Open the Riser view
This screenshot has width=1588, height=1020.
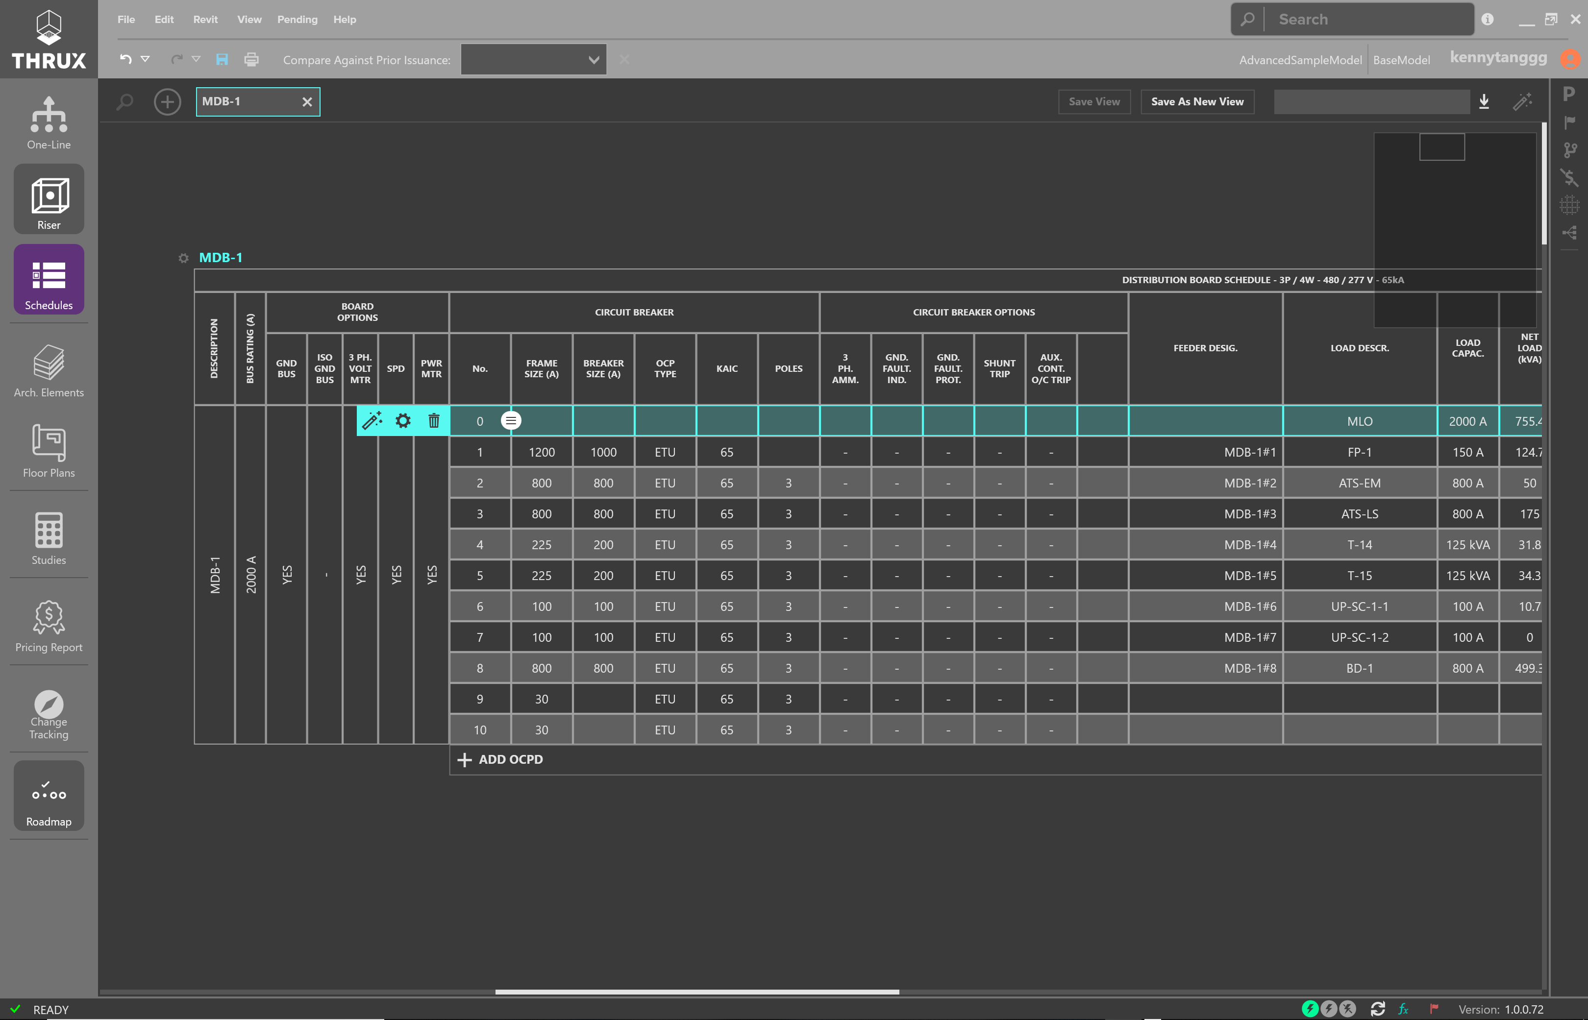49,199
